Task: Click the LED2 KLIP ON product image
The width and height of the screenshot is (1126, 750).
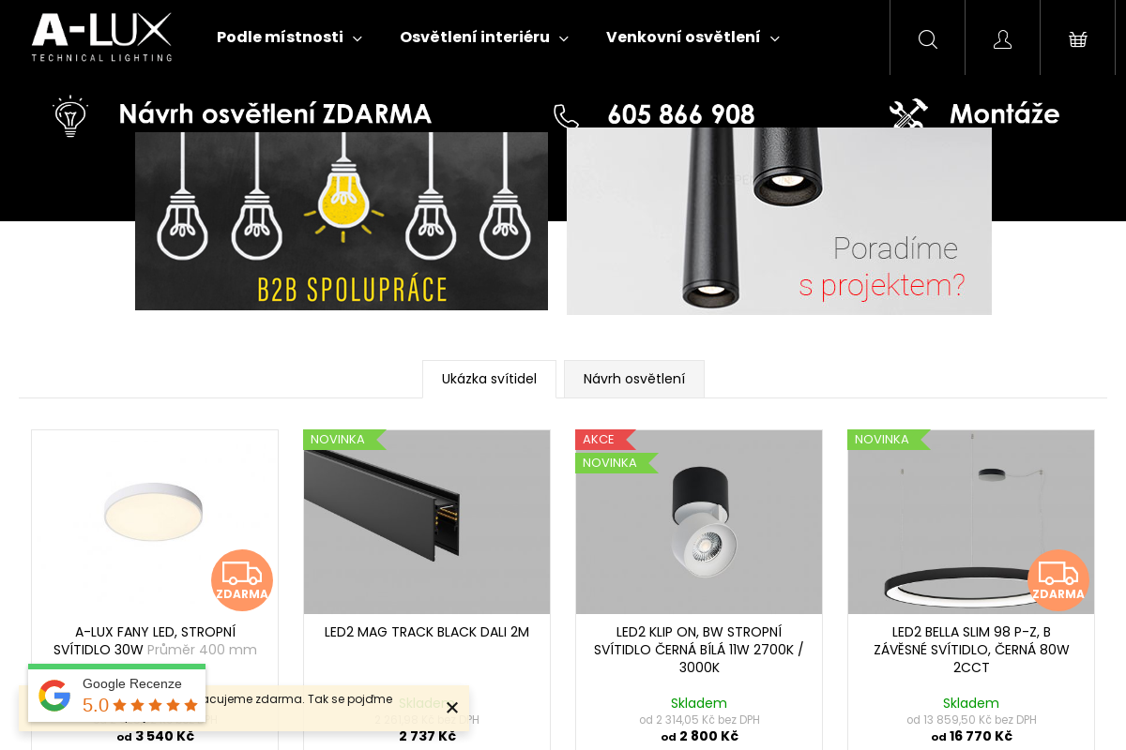Action: 699,522
